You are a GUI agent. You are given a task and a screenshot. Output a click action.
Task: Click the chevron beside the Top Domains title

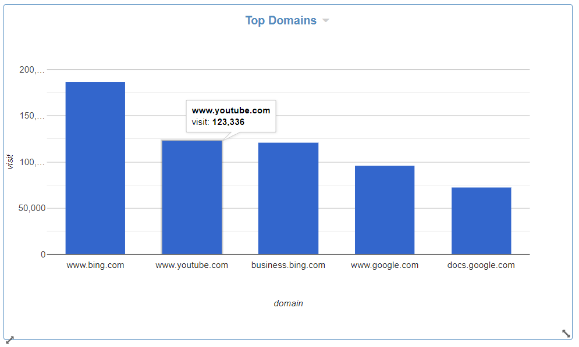pyautogui.click(x=326, y=20)
